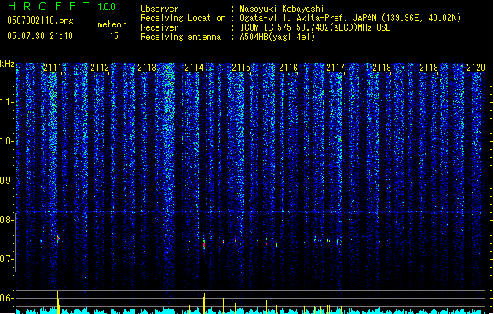Image resolution: width=494 pixels, height=314 pixels.
Task: Click the 2116 time marker
Action: (x=288, y=68)
